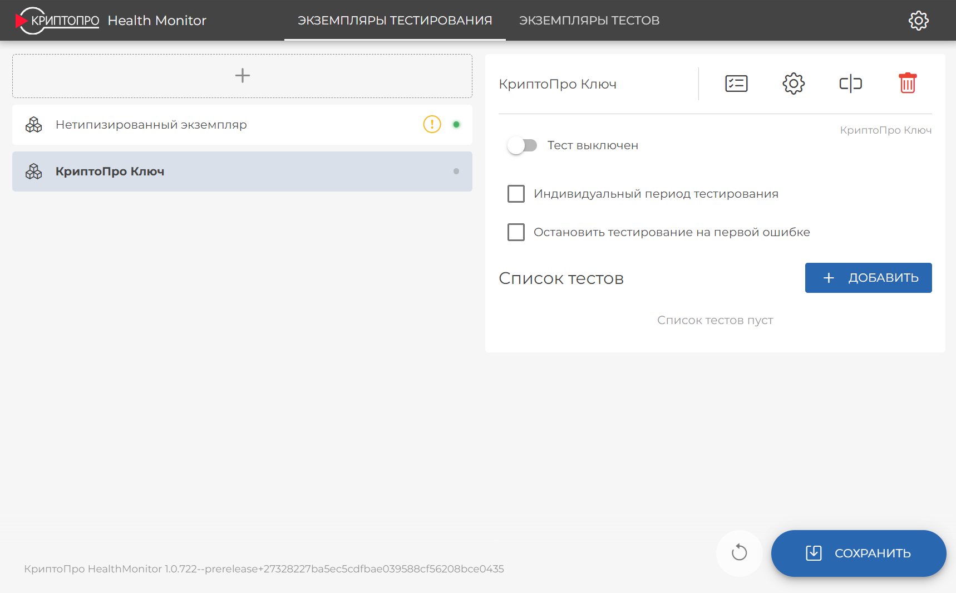Click green status dot of Нетипизированный экземпляр
Image resolution: width=956 pixels, height=593 pixels.
tap(456, 125)
